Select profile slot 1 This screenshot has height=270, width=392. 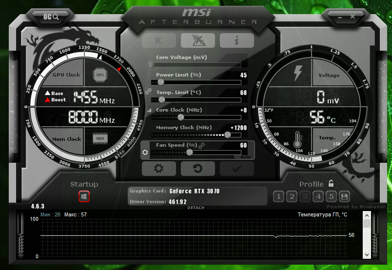point(278,196)
